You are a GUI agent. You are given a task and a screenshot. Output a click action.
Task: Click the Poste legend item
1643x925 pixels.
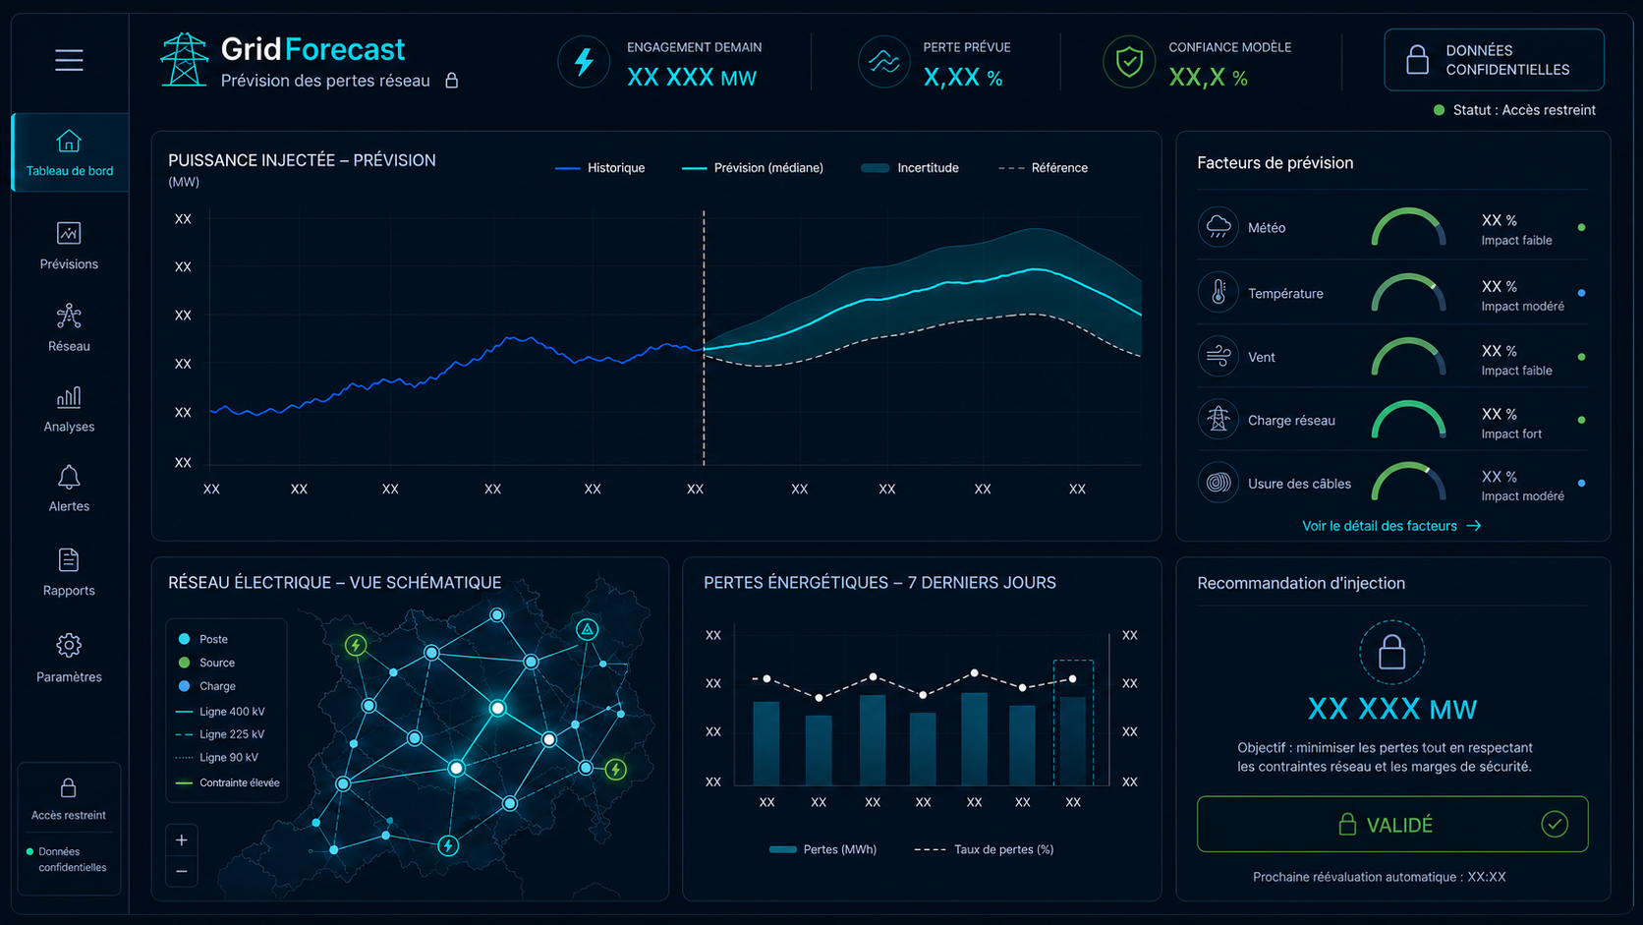tap(203, 639)
